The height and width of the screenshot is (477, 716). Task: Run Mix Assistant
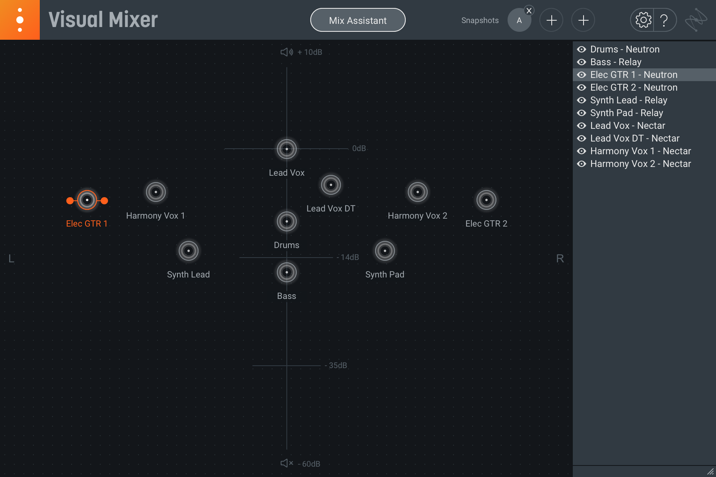357,20
